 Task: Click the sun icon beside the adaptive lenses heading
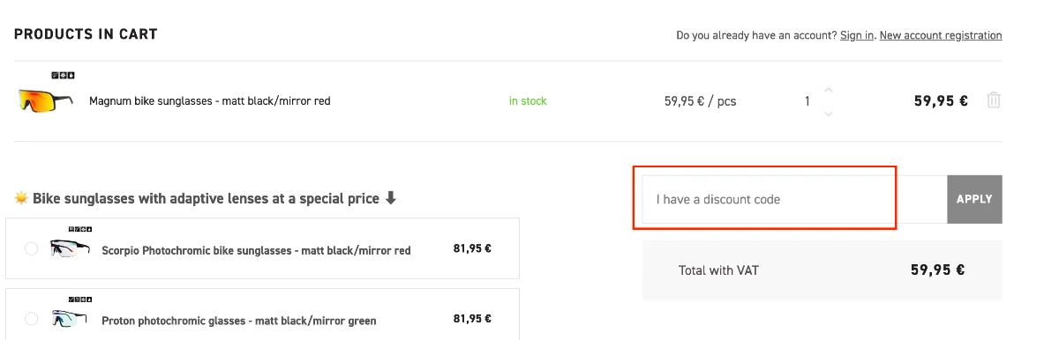21,198
